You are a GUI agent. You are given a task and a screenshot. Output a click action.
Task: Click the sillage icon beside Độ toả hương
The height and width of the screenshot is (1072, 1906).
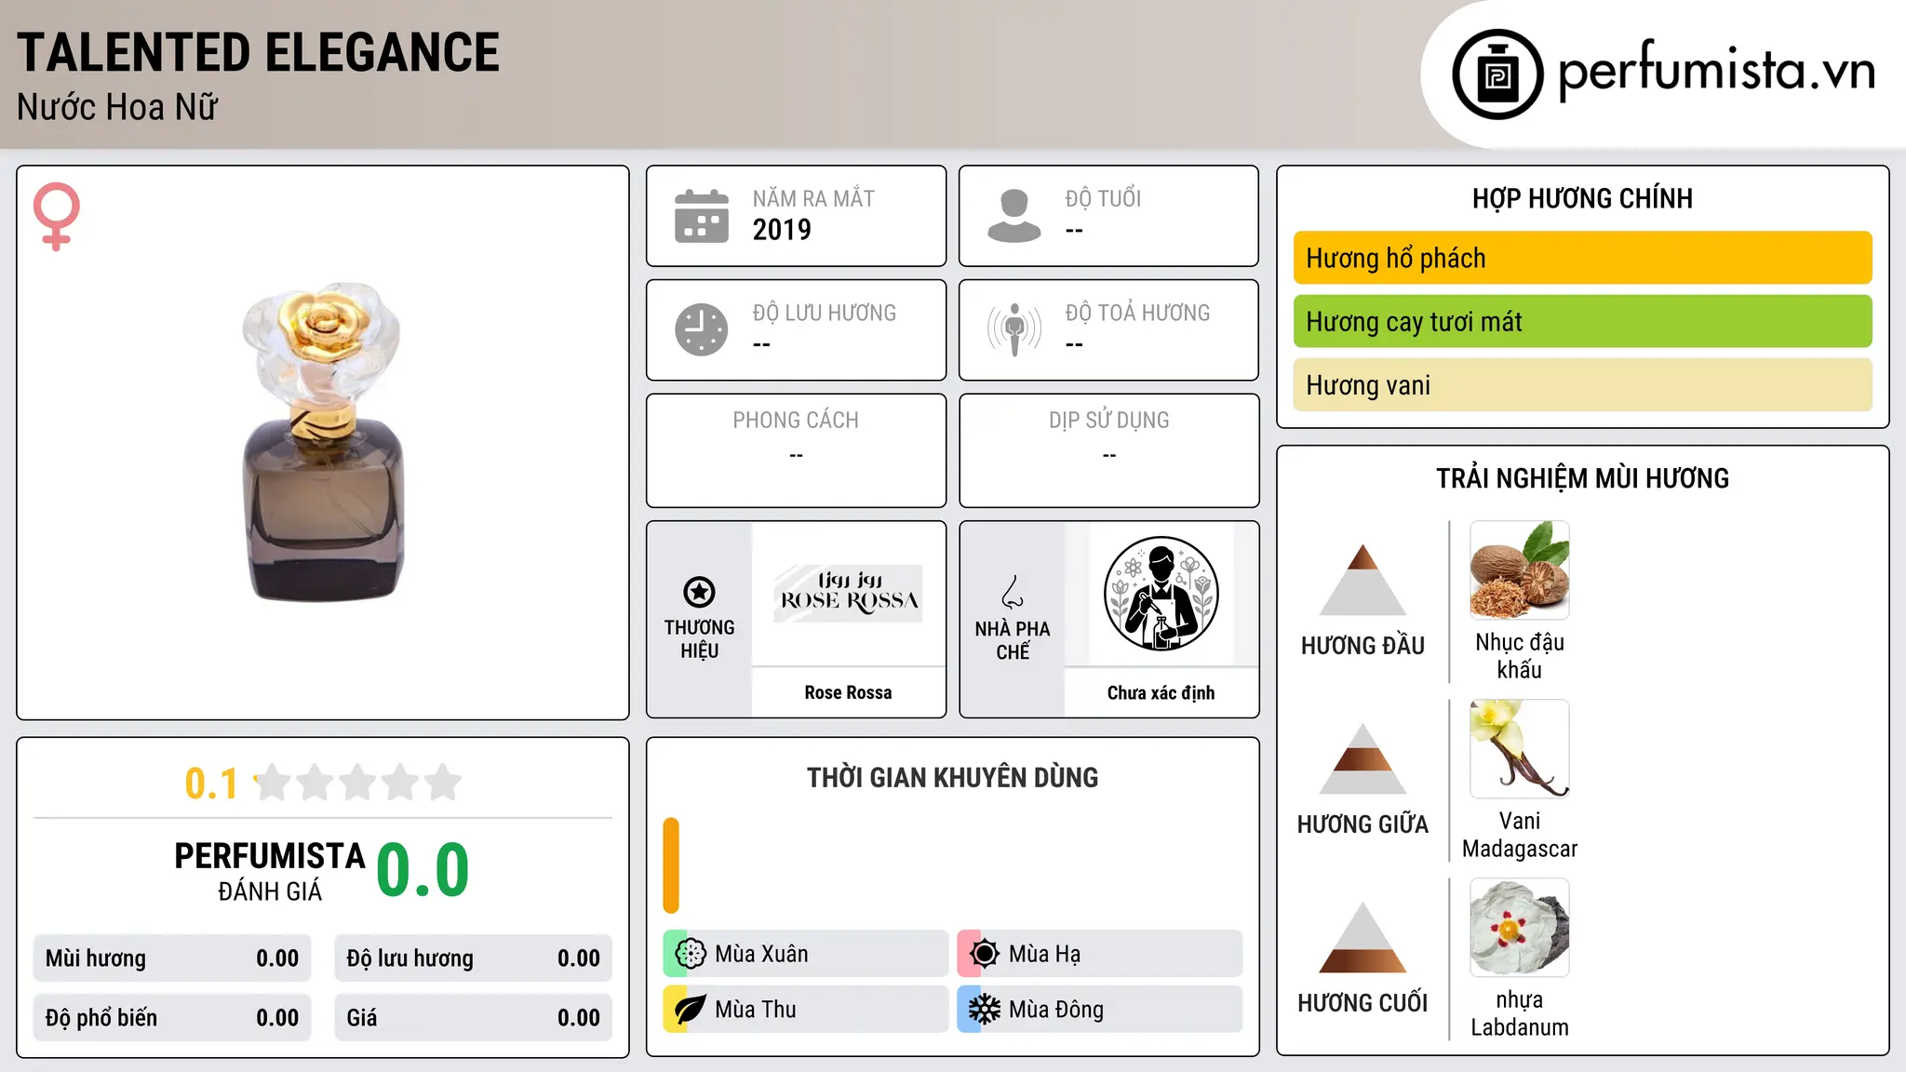(1014, 329)
